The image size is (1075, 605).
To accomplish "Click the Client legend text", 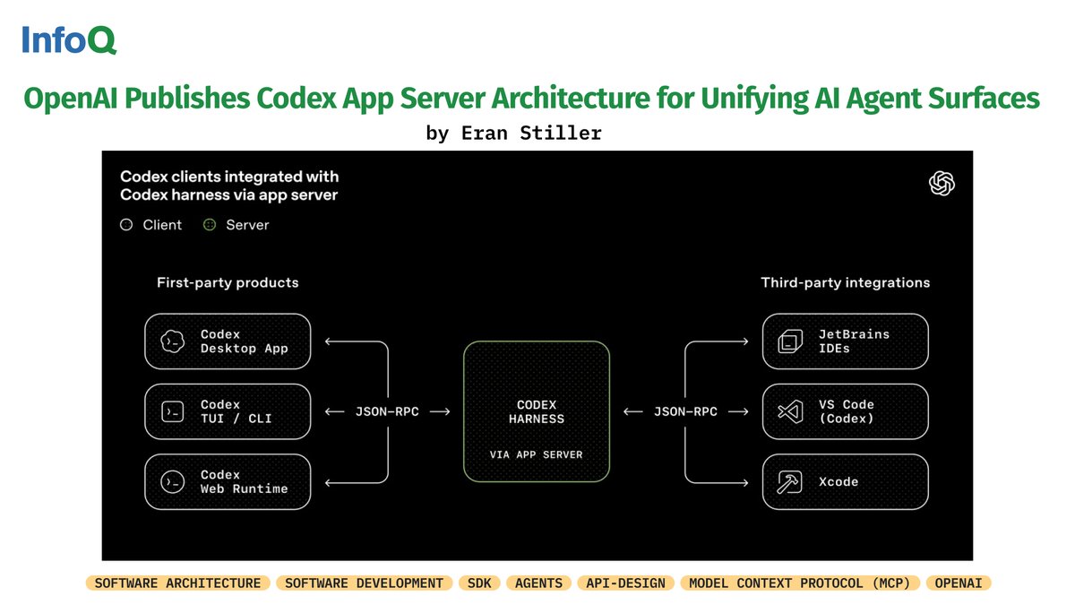I will [x=162, y=225].
